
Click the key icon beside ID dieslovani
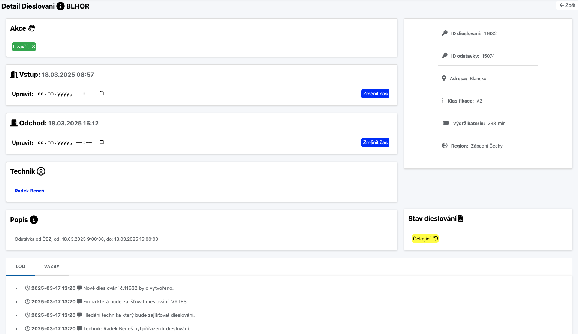click(445, 33)
